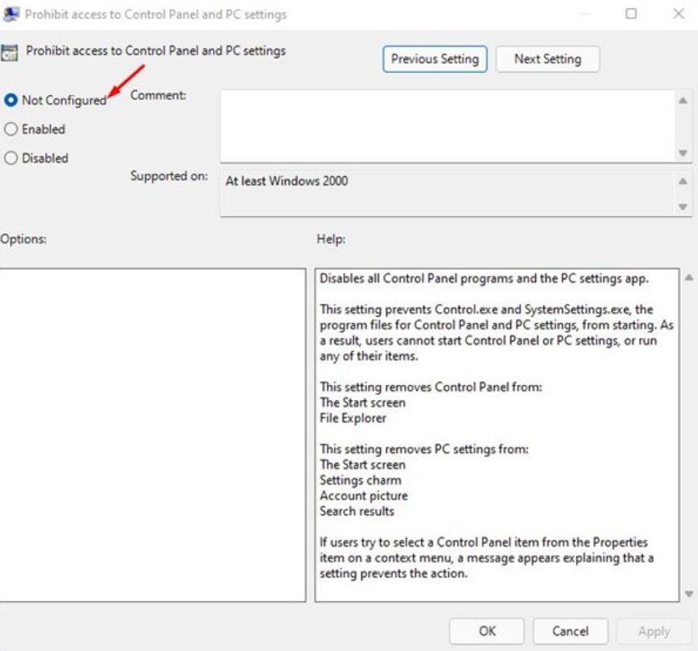Click the 'Search results' line in Help
Viewport: 698px width, 651px height.
pyautogui.click(x=356, y=511)
